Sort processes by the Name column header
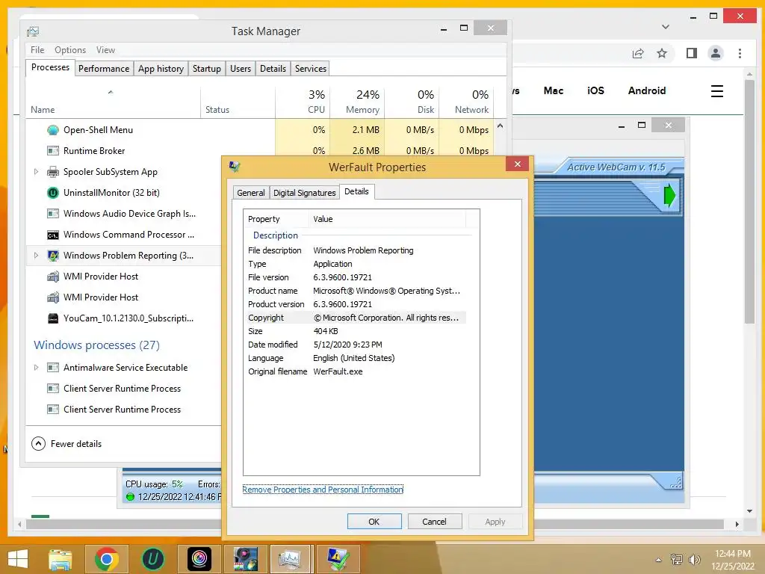This screenshot has width=765, height=574. coord(113,102)
